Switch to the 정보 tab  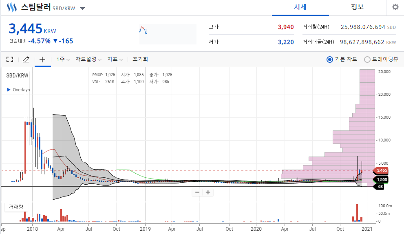point(357,7)
